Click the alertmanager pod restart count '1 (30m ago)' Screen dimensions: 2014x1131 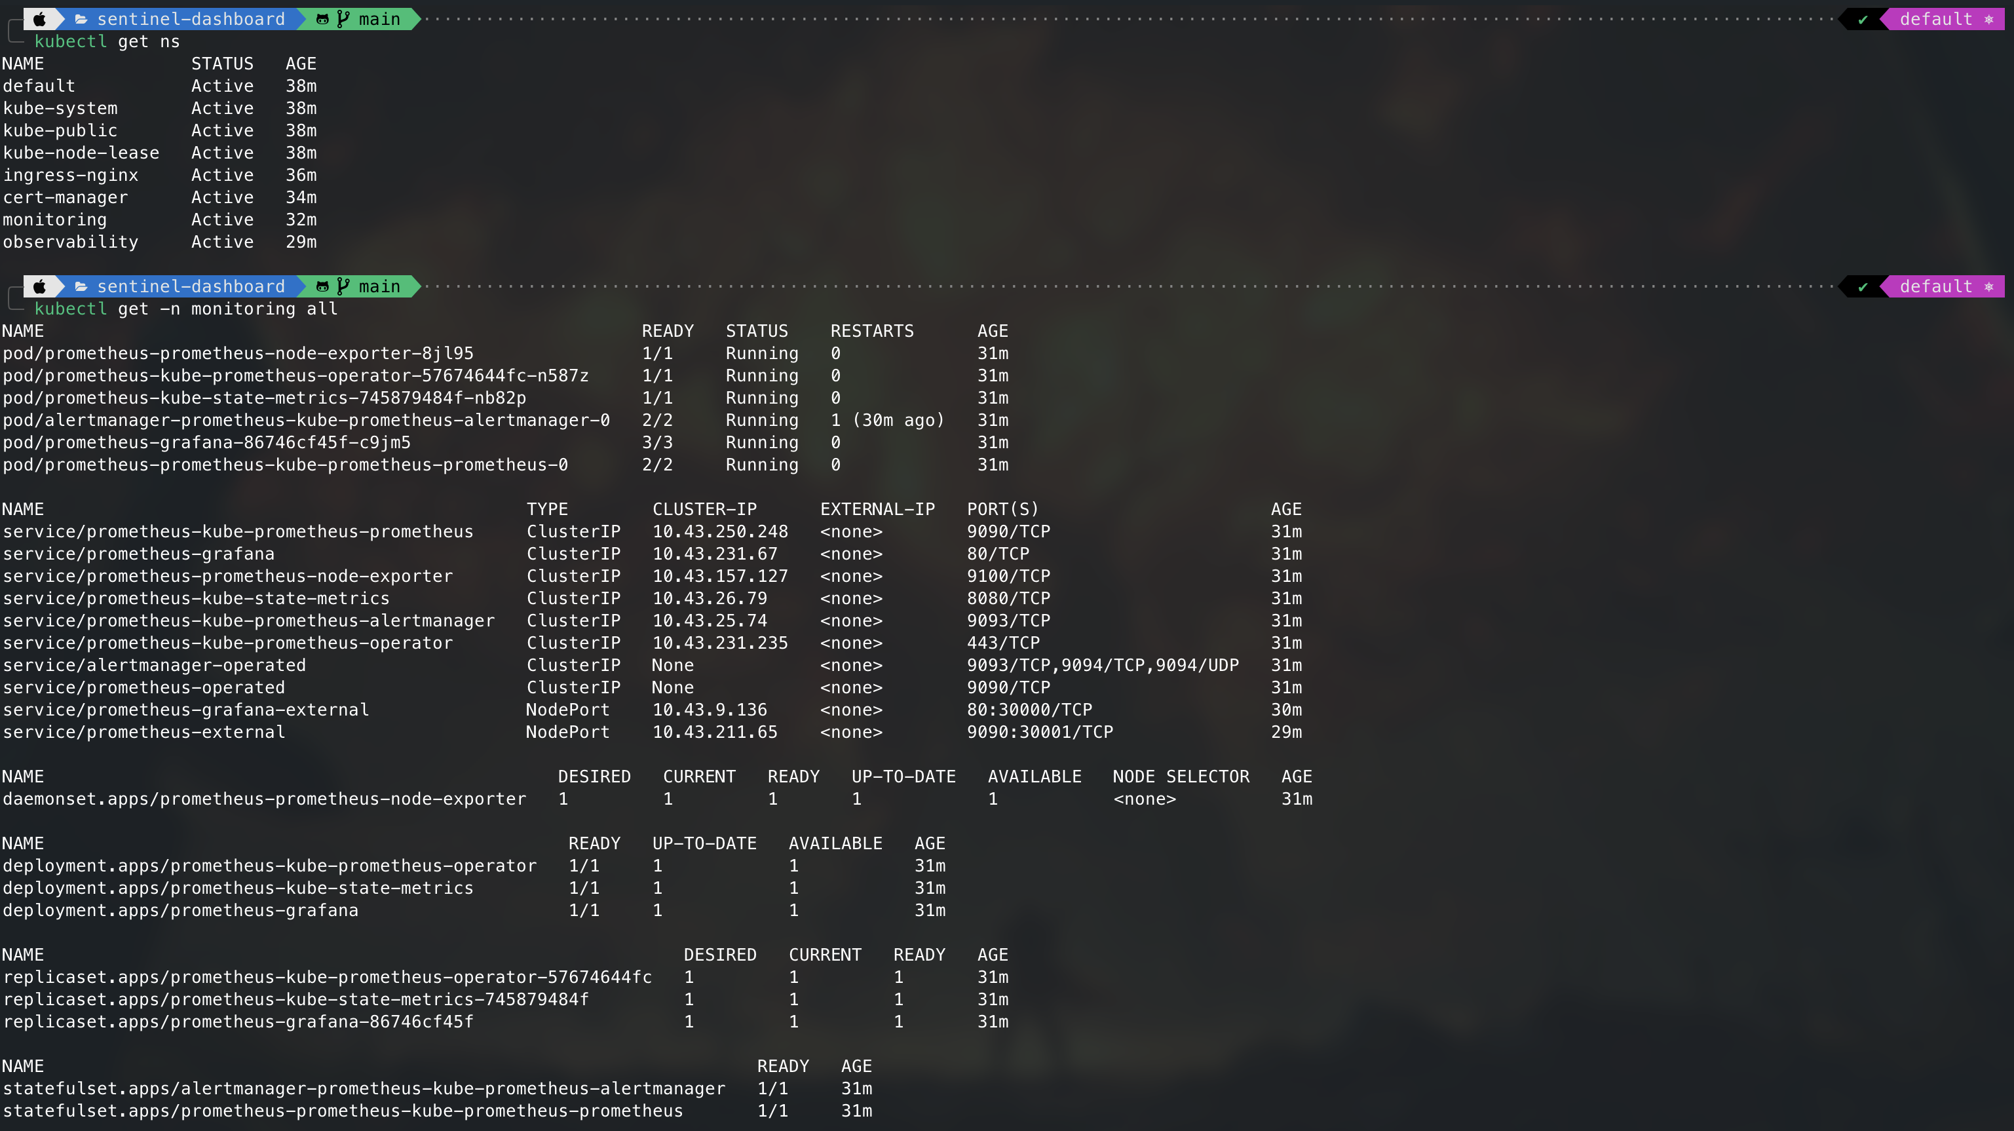(x=887, y=420)
